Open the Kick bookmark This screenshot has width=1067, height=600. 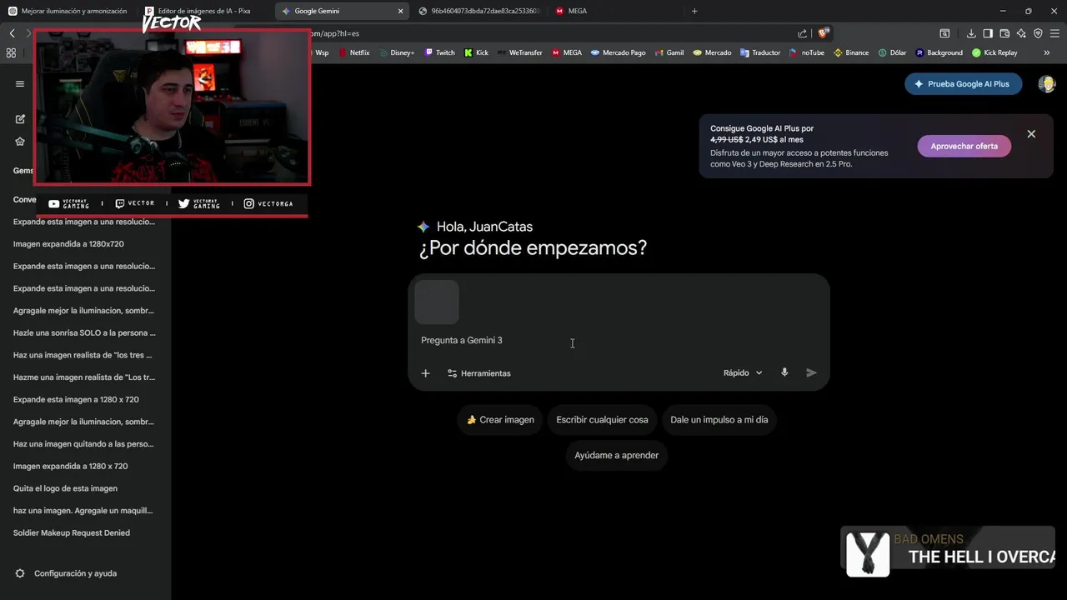477,52
